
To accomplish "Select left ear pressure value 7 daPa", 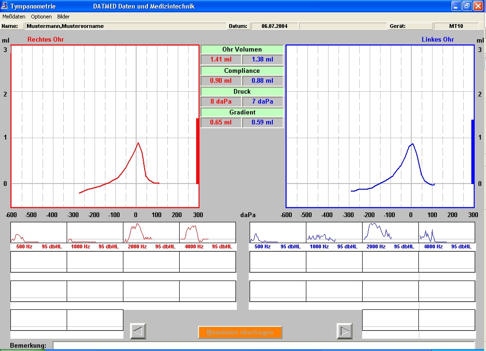I will [x=262, y=101].
